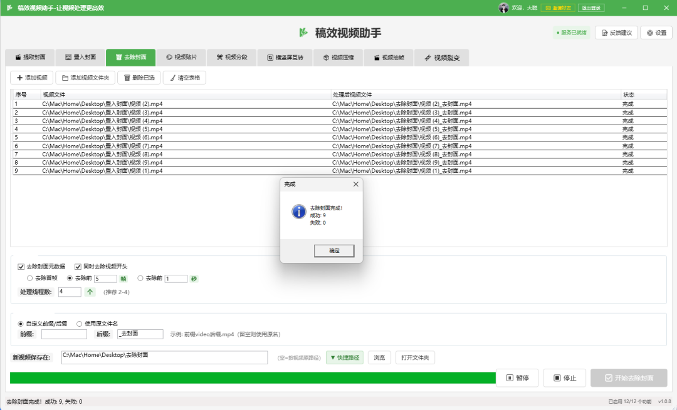677x410 pixels.
Task: Choose the 使用原文件名 radio option
Action: click(x=79, y=324)
